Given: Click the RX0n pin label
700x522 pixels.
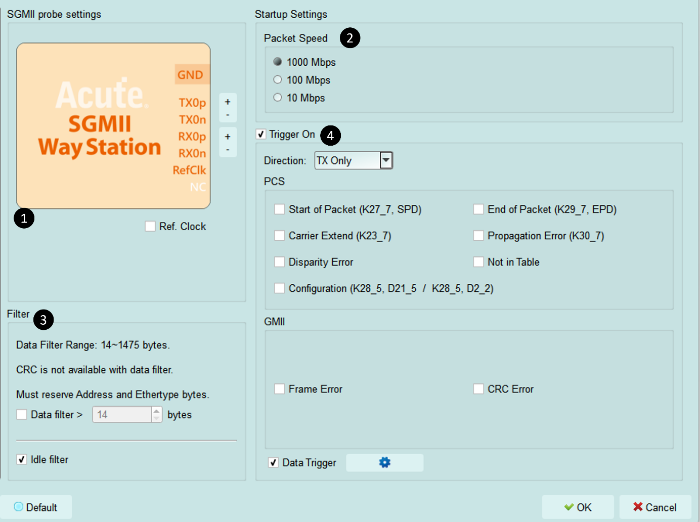Looking at the screenshot, I should click(x=192, y=153).
